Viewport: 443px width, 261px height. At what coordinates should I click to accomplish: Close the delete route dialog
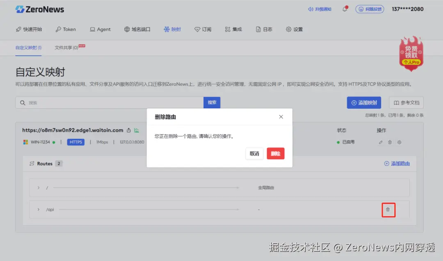tap(281, 117)
